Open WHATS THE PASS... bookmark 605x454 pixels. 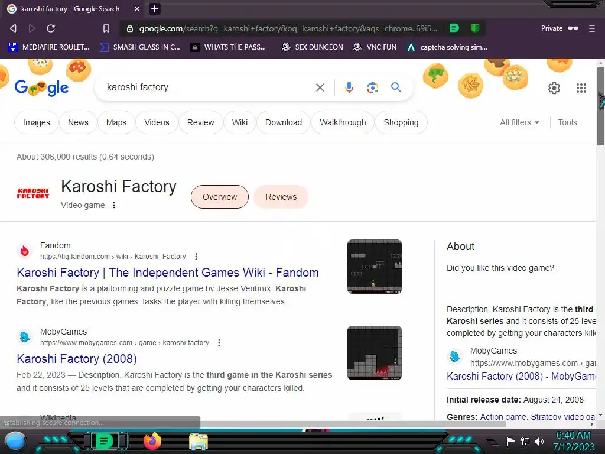click(x=229, y=47)
